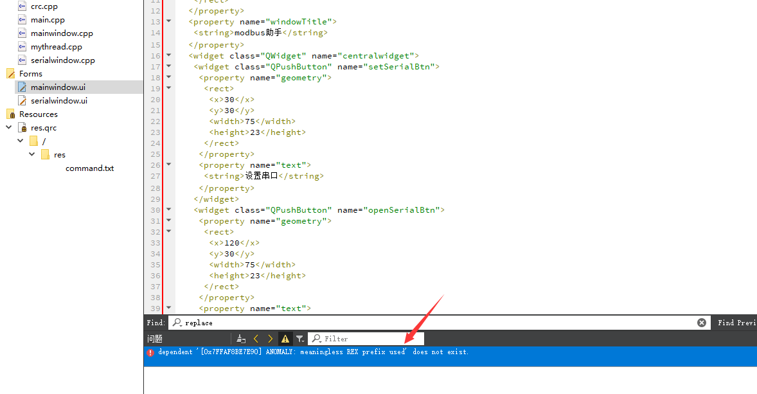Collapse the res folder in Resources
757x394 pixels.
tap(31, 154)
